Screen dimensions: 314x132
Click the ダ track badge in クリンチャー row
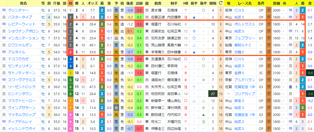268,10
